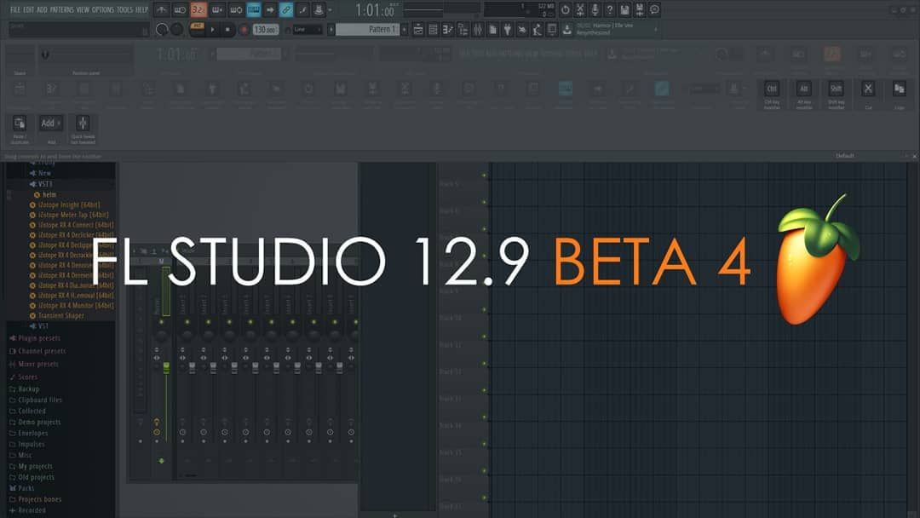Click the plug icon to open plugin picker
920x518 pixels.
tap(507, 29)
